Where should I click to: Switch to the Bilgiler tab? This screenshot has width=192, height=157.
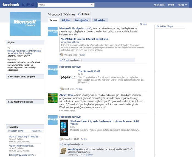66,20
